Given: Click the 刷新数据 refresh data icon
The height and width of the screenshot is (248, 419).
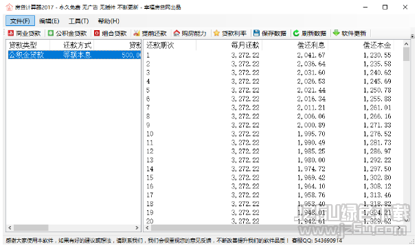Looking at the screenshot, I should pos(296,33).
